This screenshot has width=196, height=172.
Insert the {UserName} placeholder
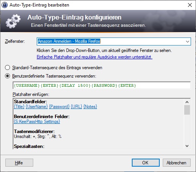pos(37,107)
